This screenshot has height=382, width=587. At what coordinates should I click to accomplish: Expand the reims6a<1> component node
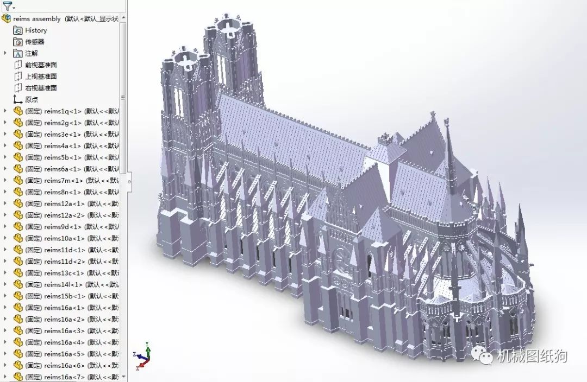click(5, 169)
